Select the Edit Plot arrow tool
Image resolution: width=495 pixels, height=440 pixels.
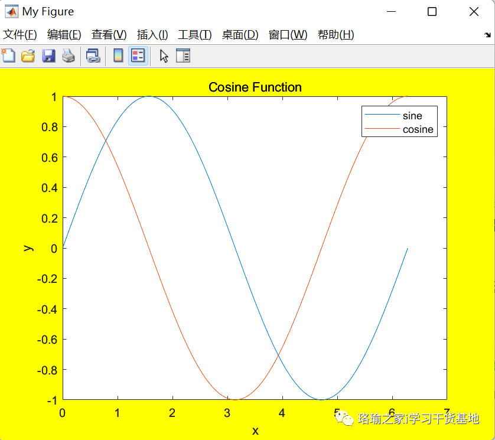click(164, 56)
